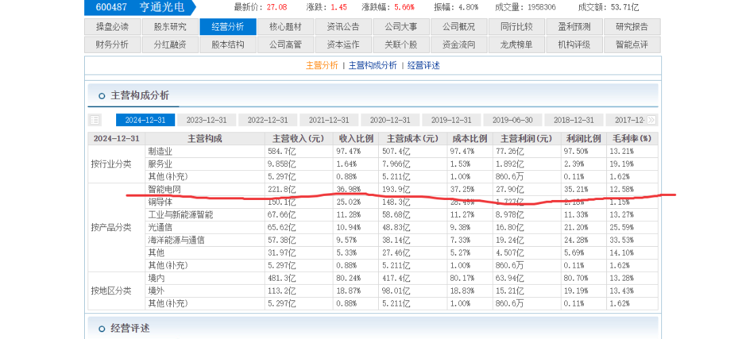The image size is (738, 339).
Task: Click the 境外 row label
Action: (x=155, y=291)
